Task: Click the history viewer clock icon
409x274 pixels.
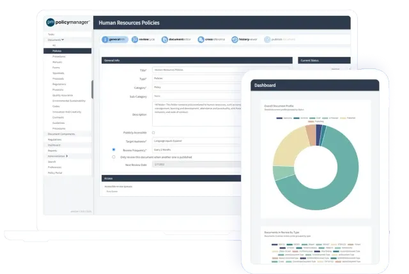Action: point(235,40)
